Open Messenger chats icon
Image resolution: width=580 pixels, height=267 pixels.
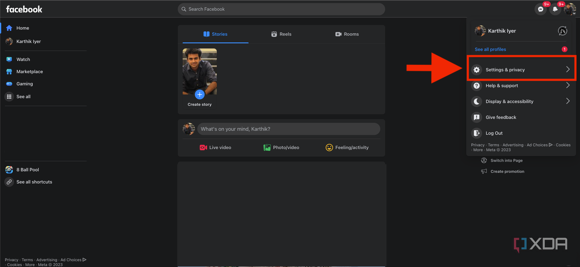(x=541, y=9)
